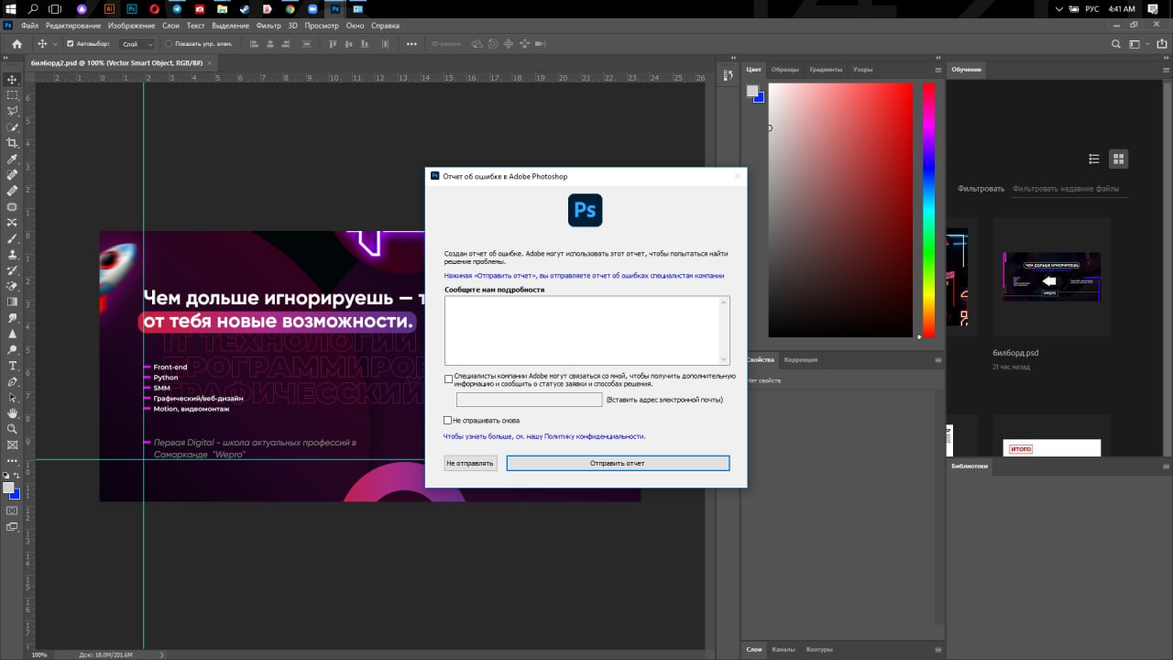Toggle the Автовыбор checkbox
Image resolution: width=1173 pixels, height=660 pixels.
tap(71, 44)
